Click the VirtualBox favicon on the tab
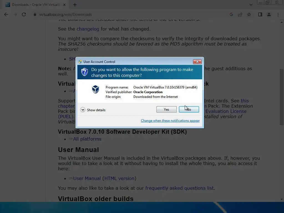The height and width of the screenshot is (213, 284). click(x=8, y=5)
